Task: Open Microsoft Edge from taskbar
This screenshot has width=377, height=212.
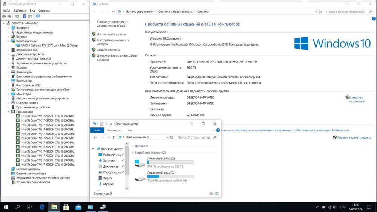Action: [42, 207]
